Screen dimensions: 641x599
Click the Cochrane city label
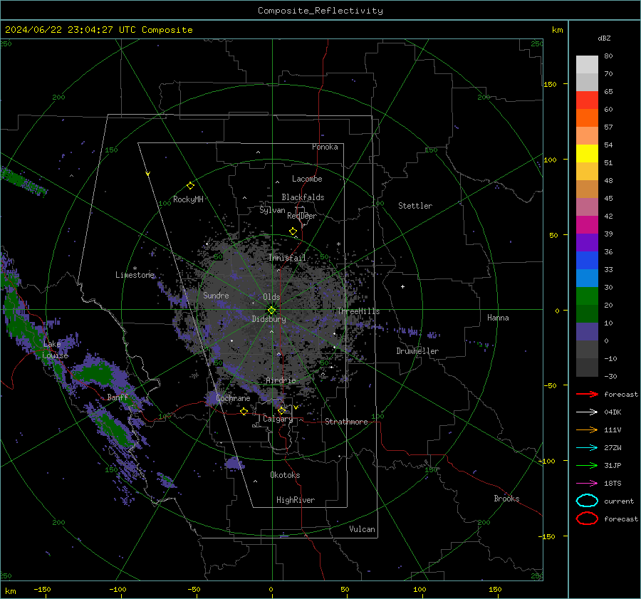(x=233, y=398)
